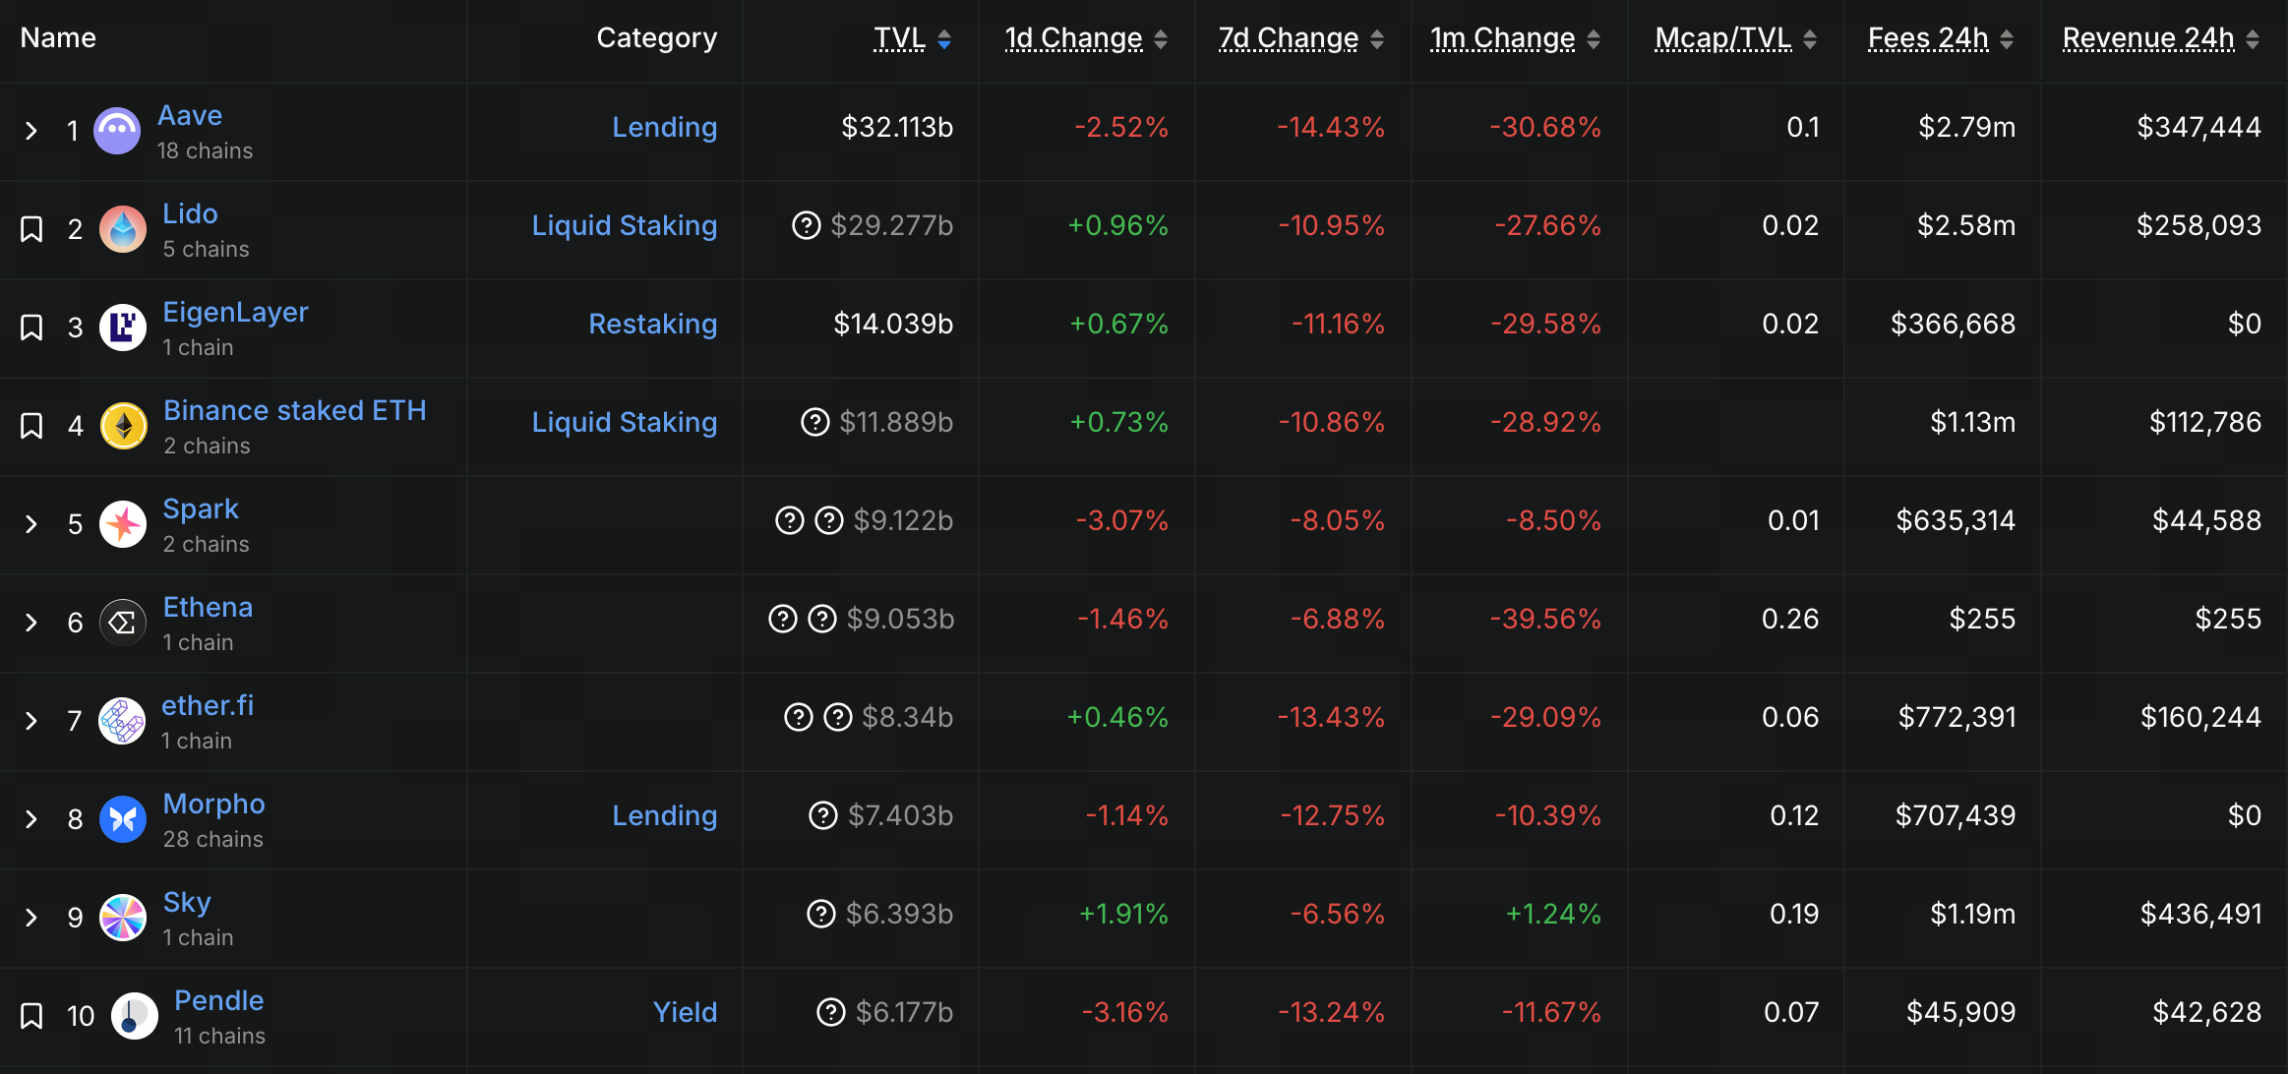Expand the Morpho row chevron
2288x1074 pixels.
point(30,818)
